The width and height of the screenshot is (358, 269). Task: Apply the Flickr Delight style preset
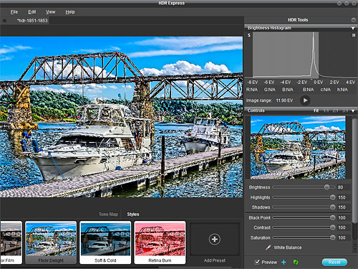(51, 242)
